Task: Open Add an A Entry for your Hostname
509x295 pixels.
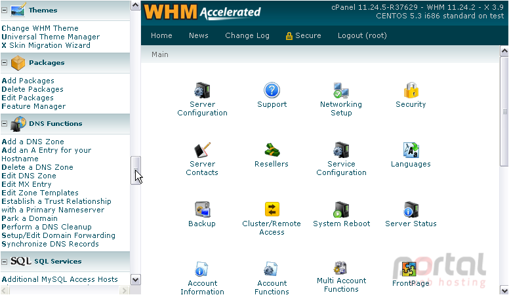Action: tap(47, 154)
